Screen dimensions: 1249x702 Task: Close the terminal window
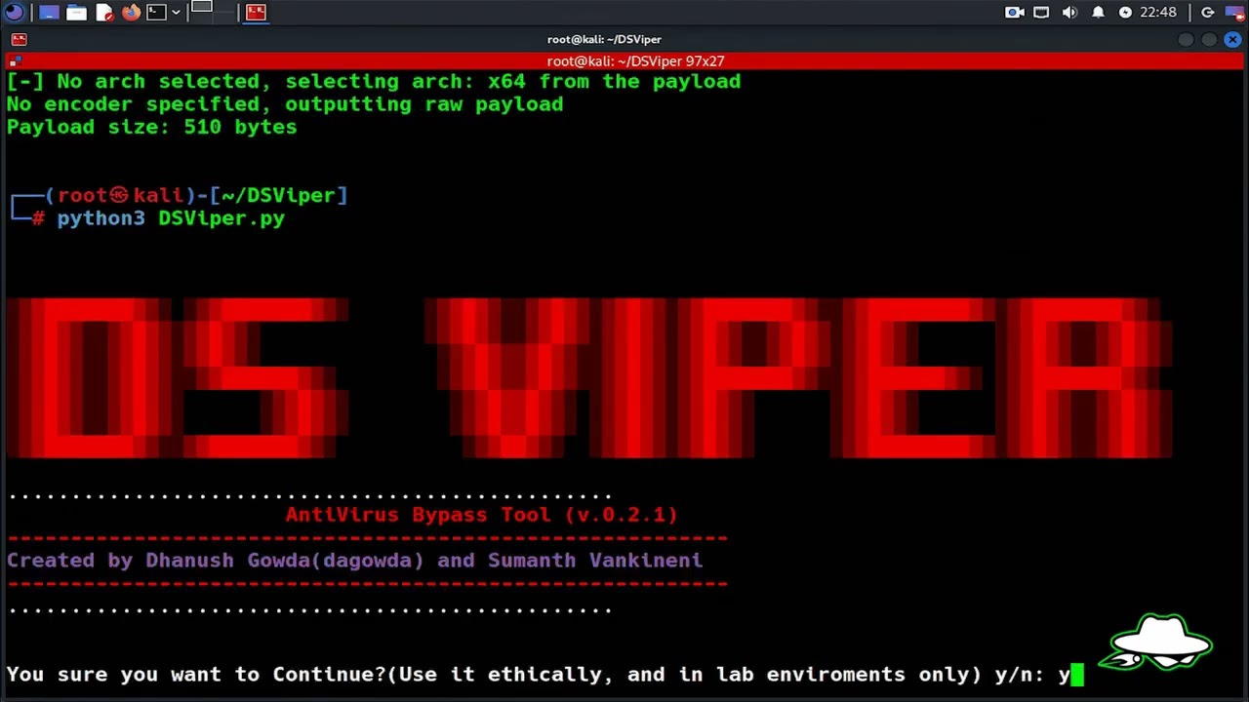pos(1232,39)
